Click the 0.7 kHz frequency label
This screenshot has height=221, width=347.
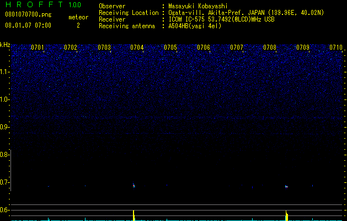point(4,183)
